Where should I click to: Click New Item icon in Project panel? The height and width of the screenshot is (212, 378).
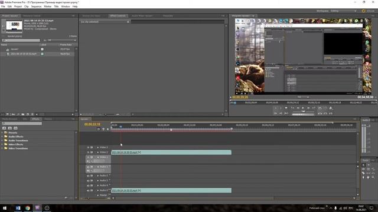[28, 114]
